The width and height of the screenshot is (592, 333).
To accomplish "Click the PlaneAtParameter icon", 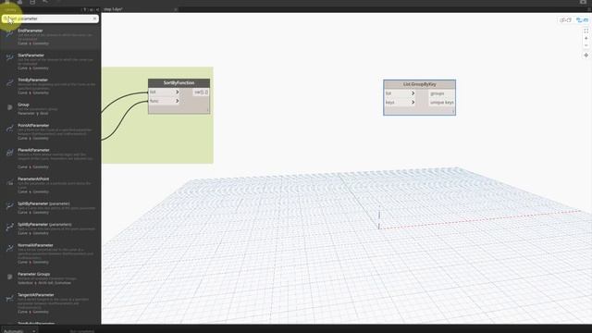I will 9,153.
